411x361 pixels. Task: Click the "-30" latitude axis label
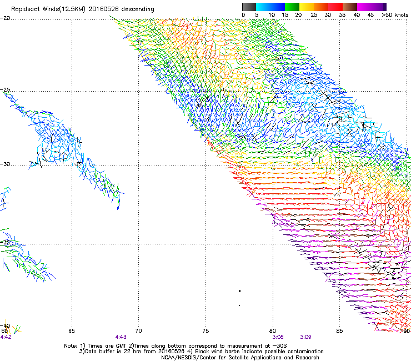tap(5, 164)
